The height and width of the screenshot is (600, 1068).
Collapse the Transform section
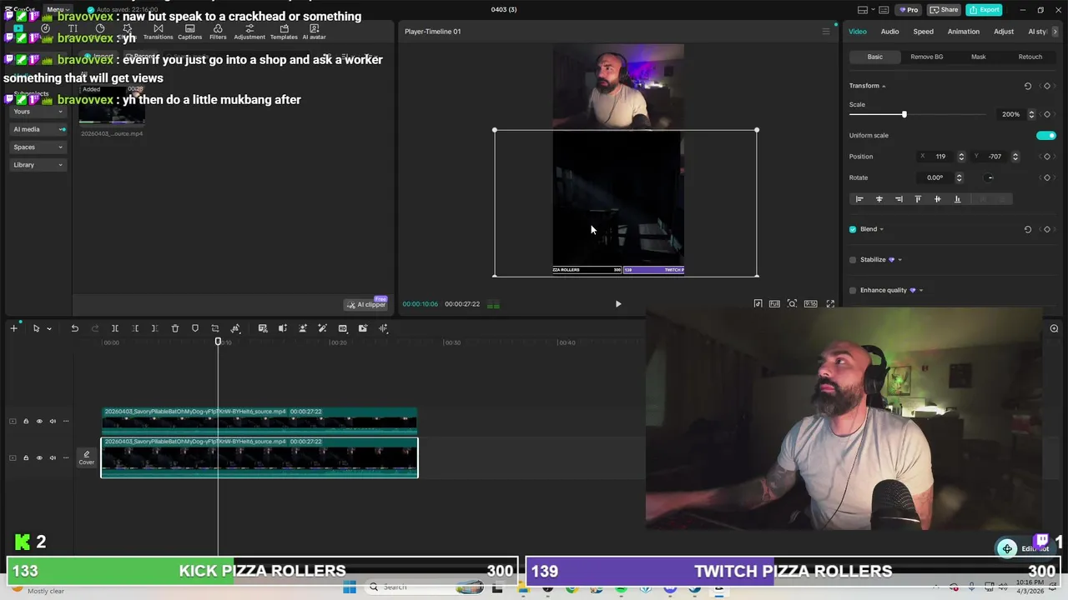tap(884, 86)
